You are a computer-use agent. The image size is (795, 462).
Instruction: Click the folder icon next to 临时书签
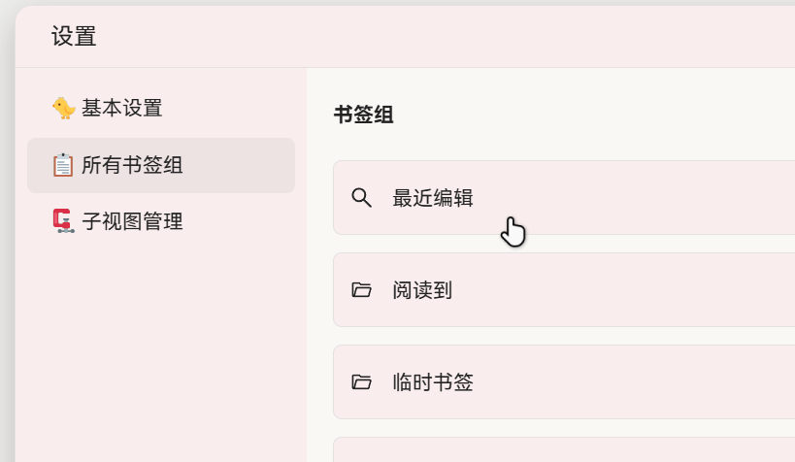point(361,382)
